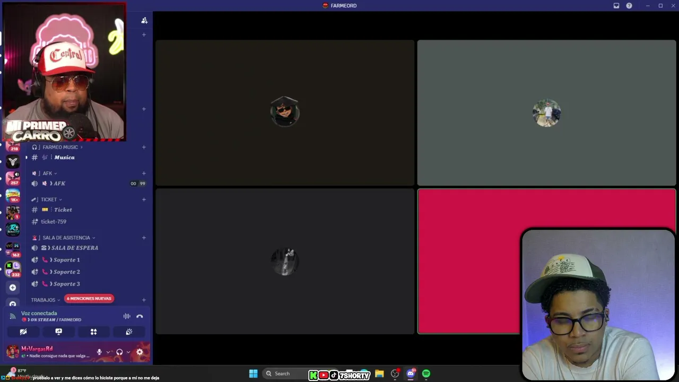Focus the participant tile with dark grayscale avatar
The width and height of the screenshot is (679, 382).
coord(285,261)
